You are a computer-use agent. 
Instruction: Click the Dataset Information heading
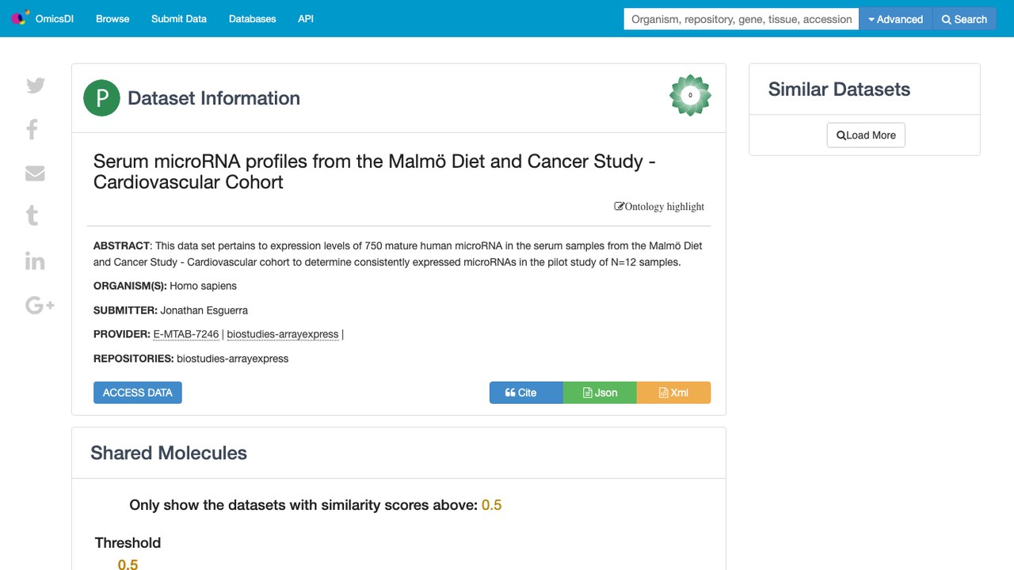pos(214,98)
